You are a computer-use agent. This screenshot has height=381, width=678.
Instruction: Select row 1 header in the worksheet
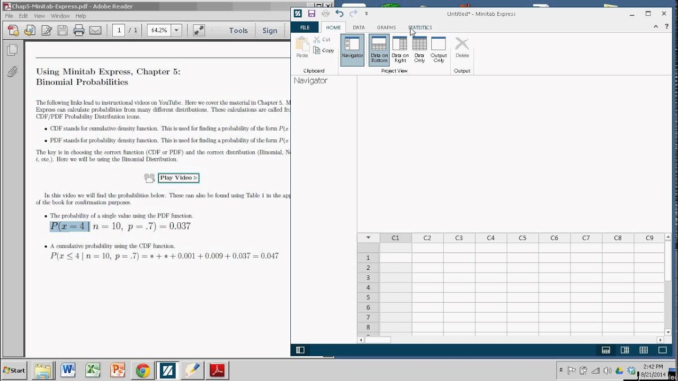(x=368, y=258)
